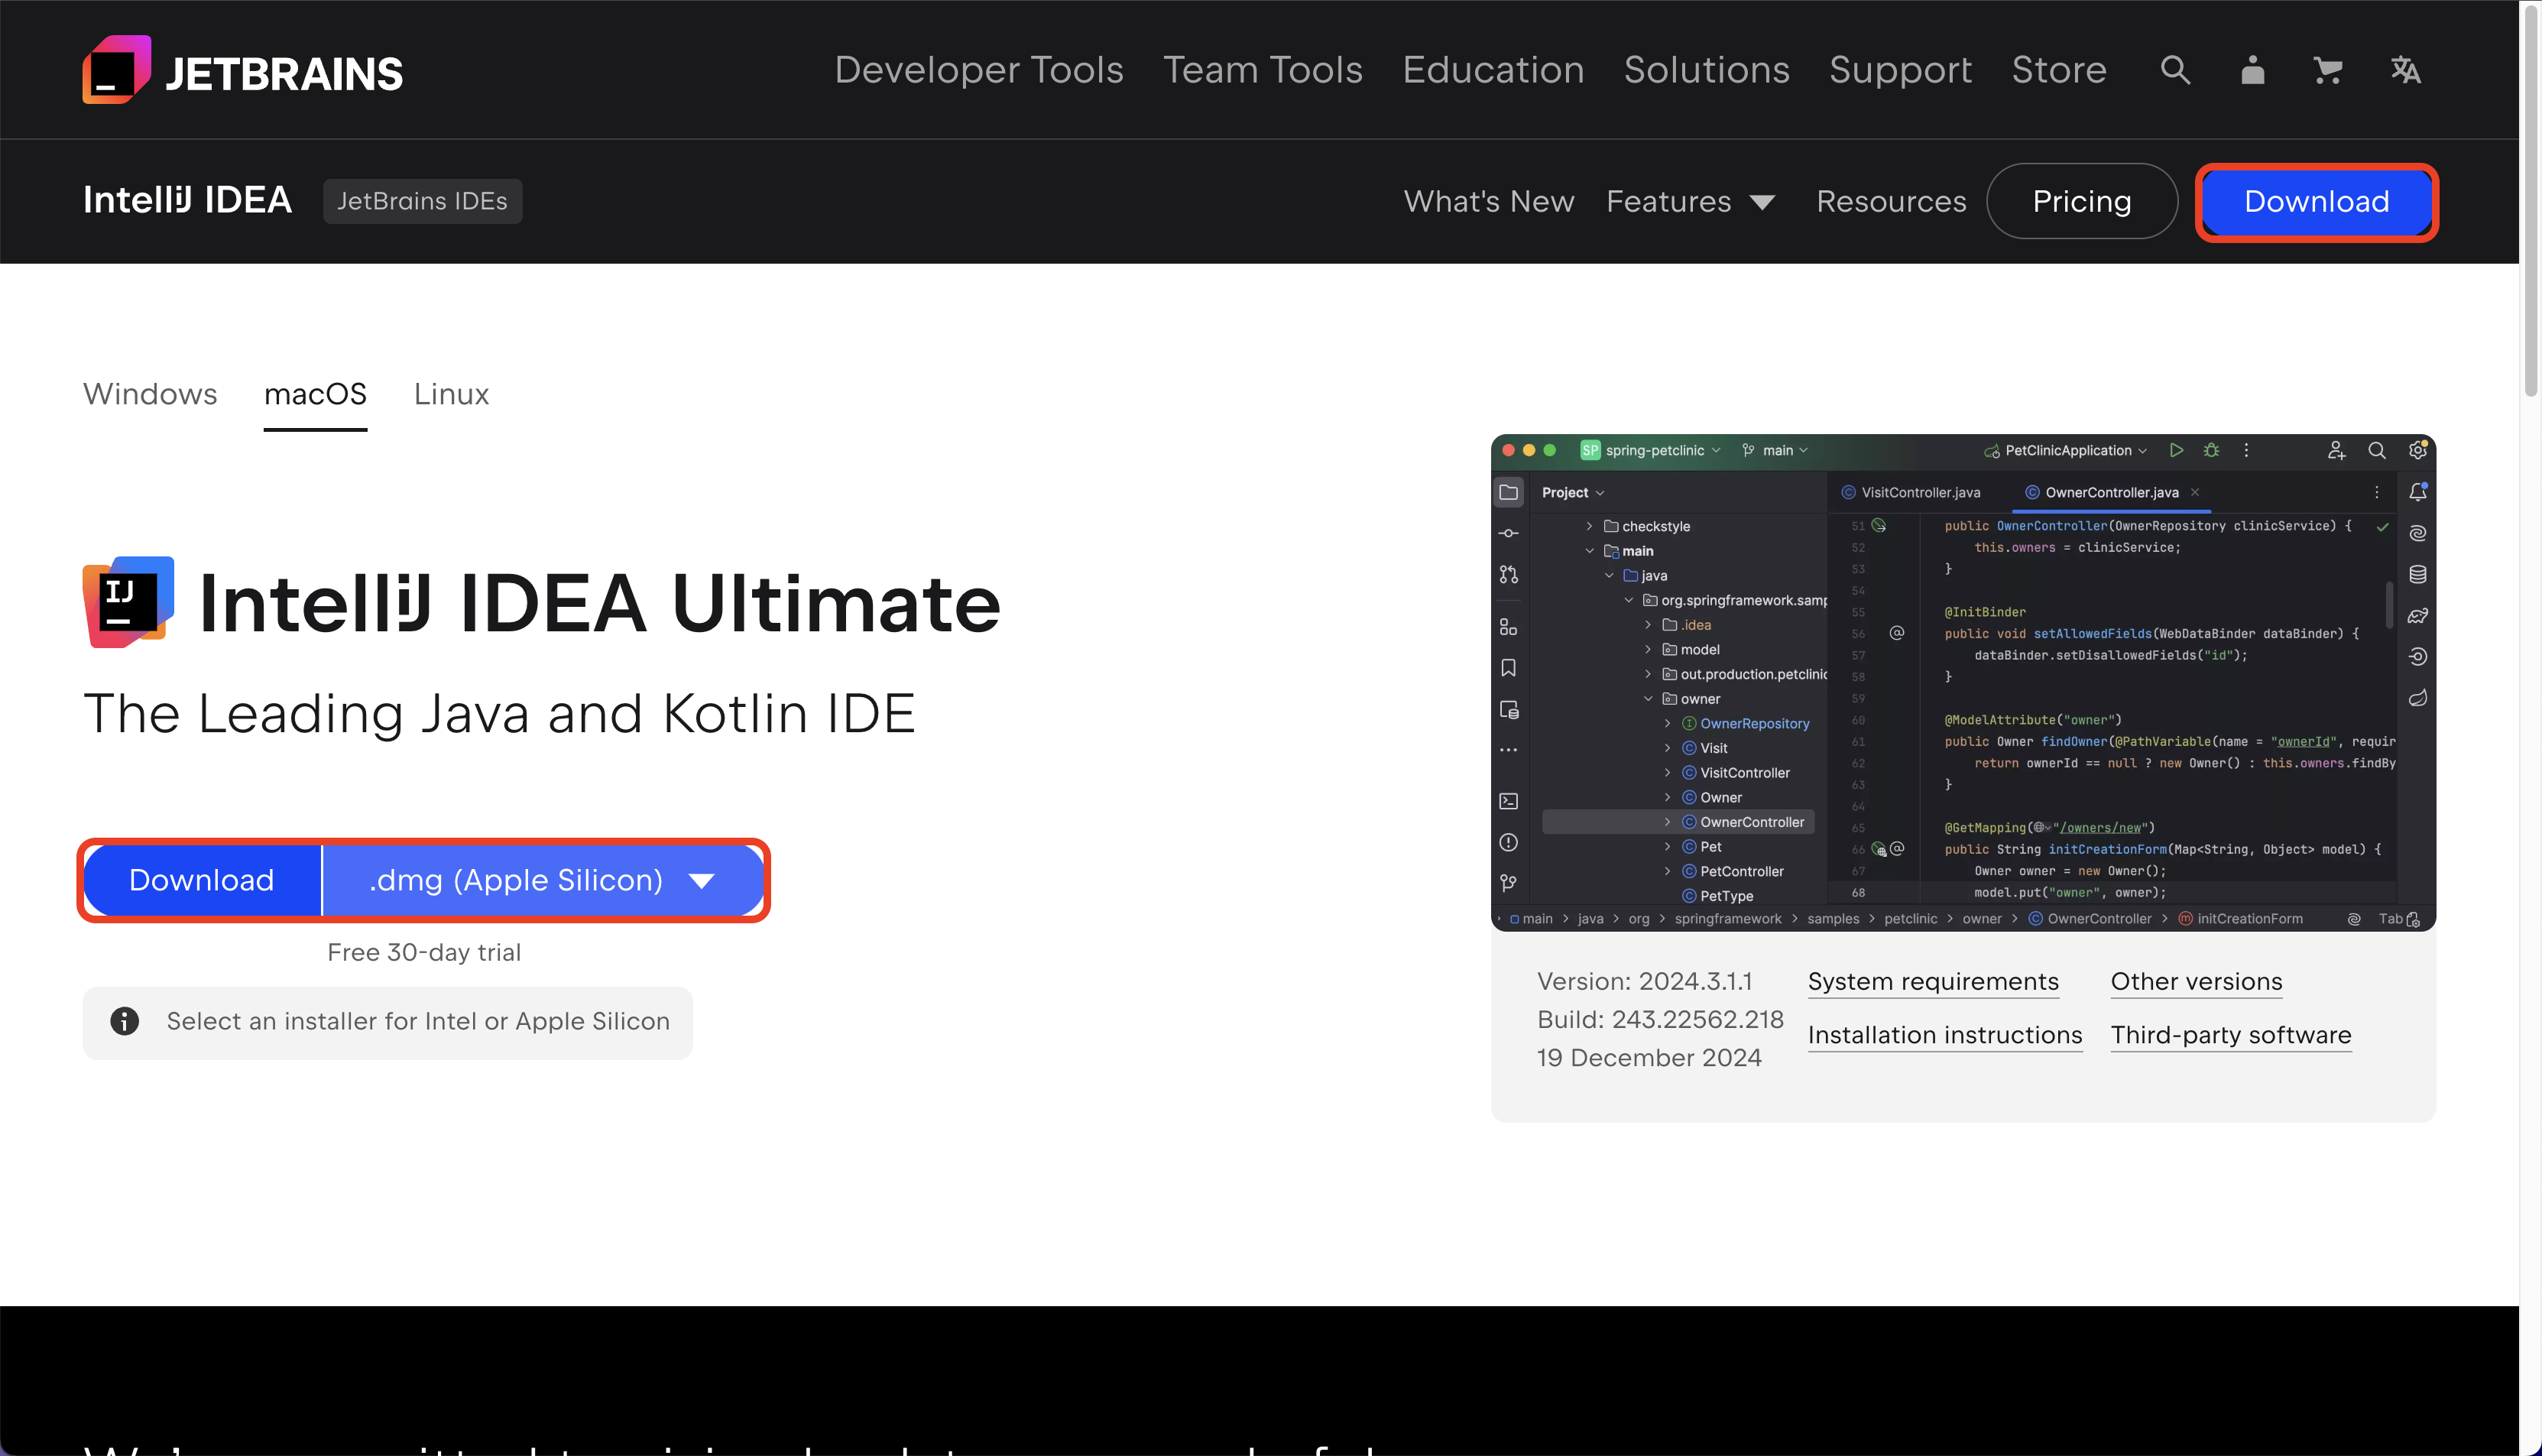The height and width of the screenshot is (1456, 2542).
Task: Click the search magnifier icon in header
Action: [2175, 70]
